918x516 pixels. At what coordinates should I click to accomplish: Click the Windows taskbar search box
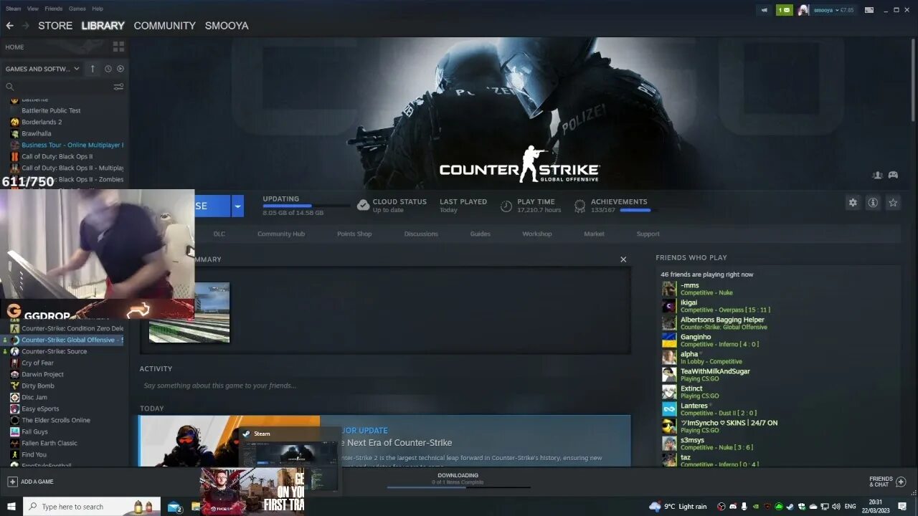point(92,507)
